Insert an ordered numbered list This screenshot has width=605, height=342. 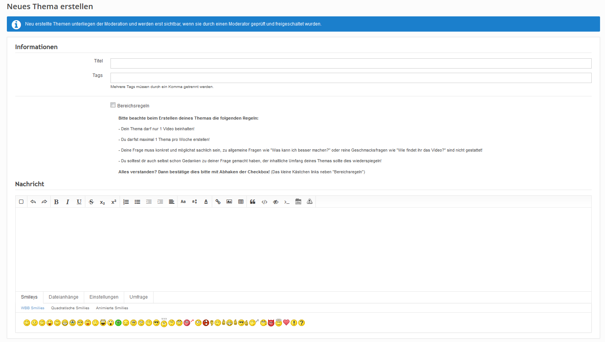[x=126, y=202]
